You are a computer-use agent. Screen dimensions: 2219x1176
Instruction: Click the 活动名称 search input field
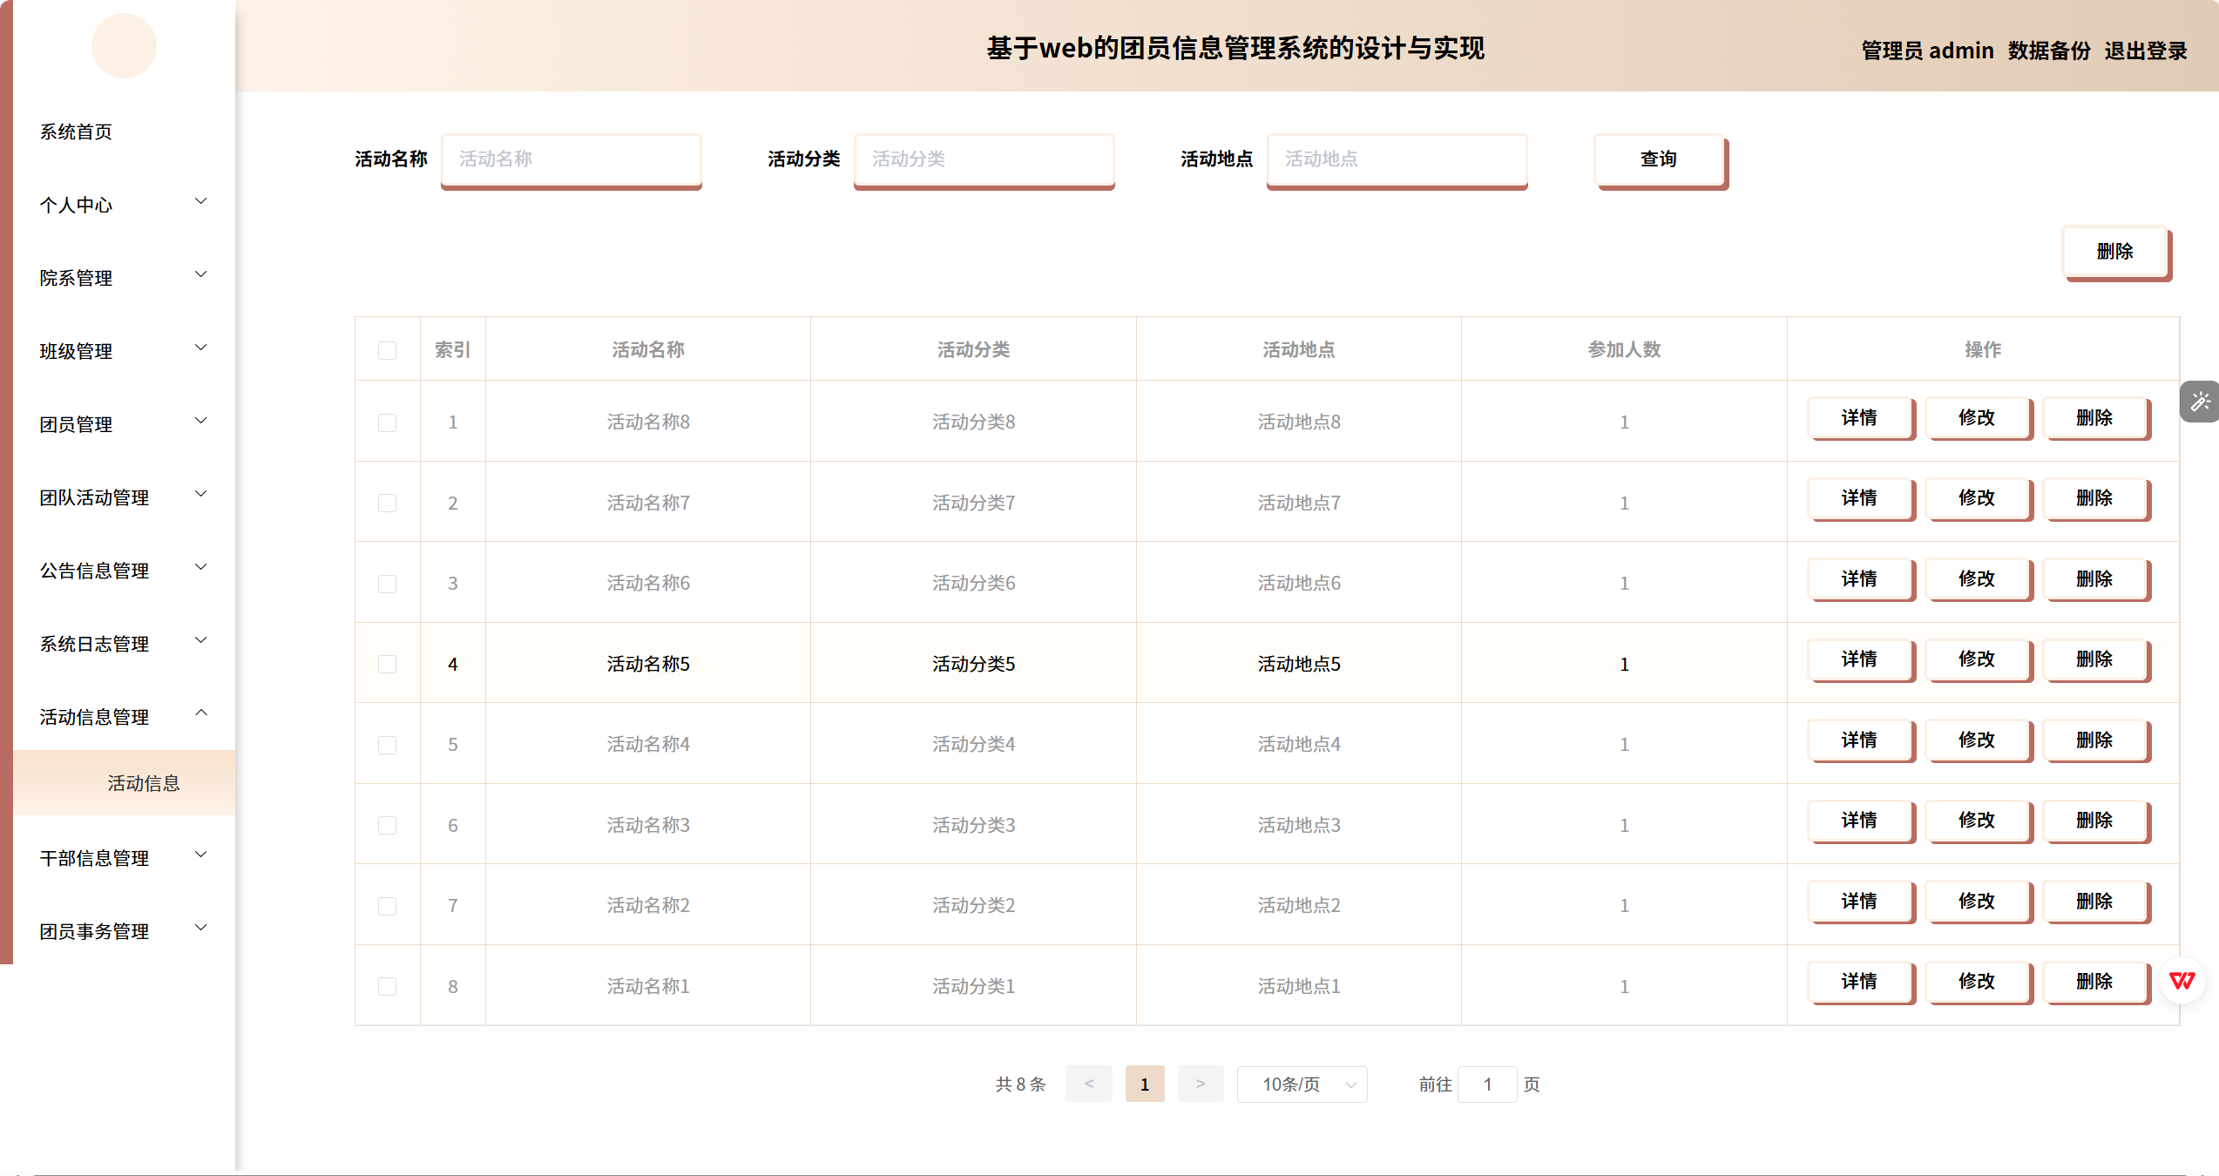click(x=571, y=159)
